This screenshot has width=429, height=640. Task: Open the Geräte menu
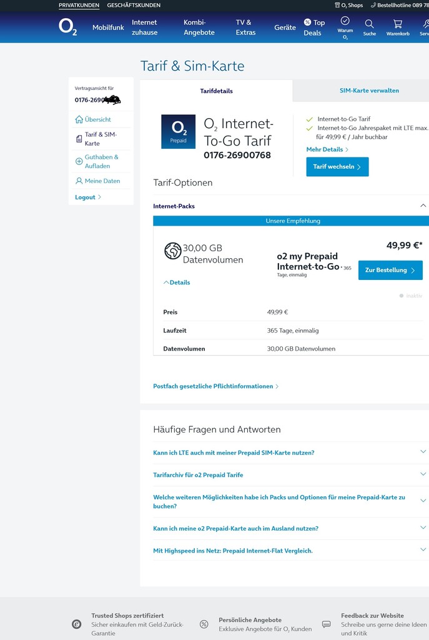point(285,27)
